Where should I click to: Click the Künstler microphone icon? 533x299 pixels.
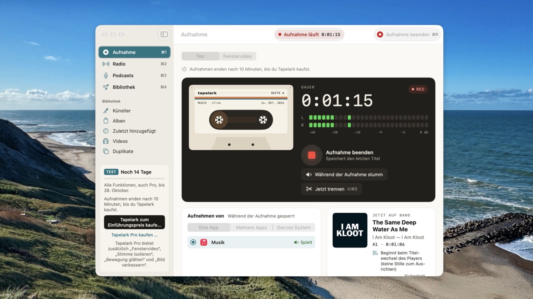point(106,111)
